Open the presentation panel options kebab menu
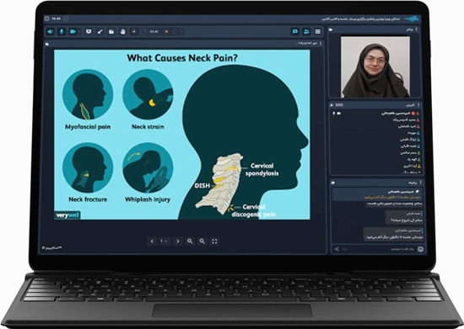Screen dimensions: 464x329 (321, 44)
